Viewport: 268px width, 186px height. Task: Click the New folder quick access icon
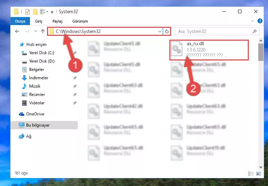point(35,11)
